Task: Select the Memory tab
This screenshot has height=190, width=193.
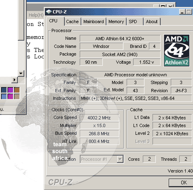Action: (116, 22)
